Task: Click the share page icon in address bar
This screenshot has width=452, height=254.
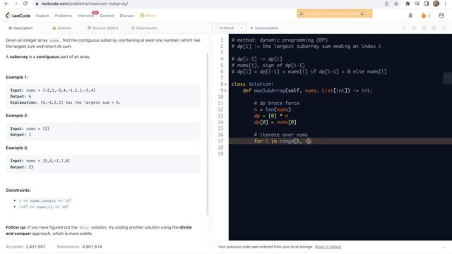Action: point(386,4)
